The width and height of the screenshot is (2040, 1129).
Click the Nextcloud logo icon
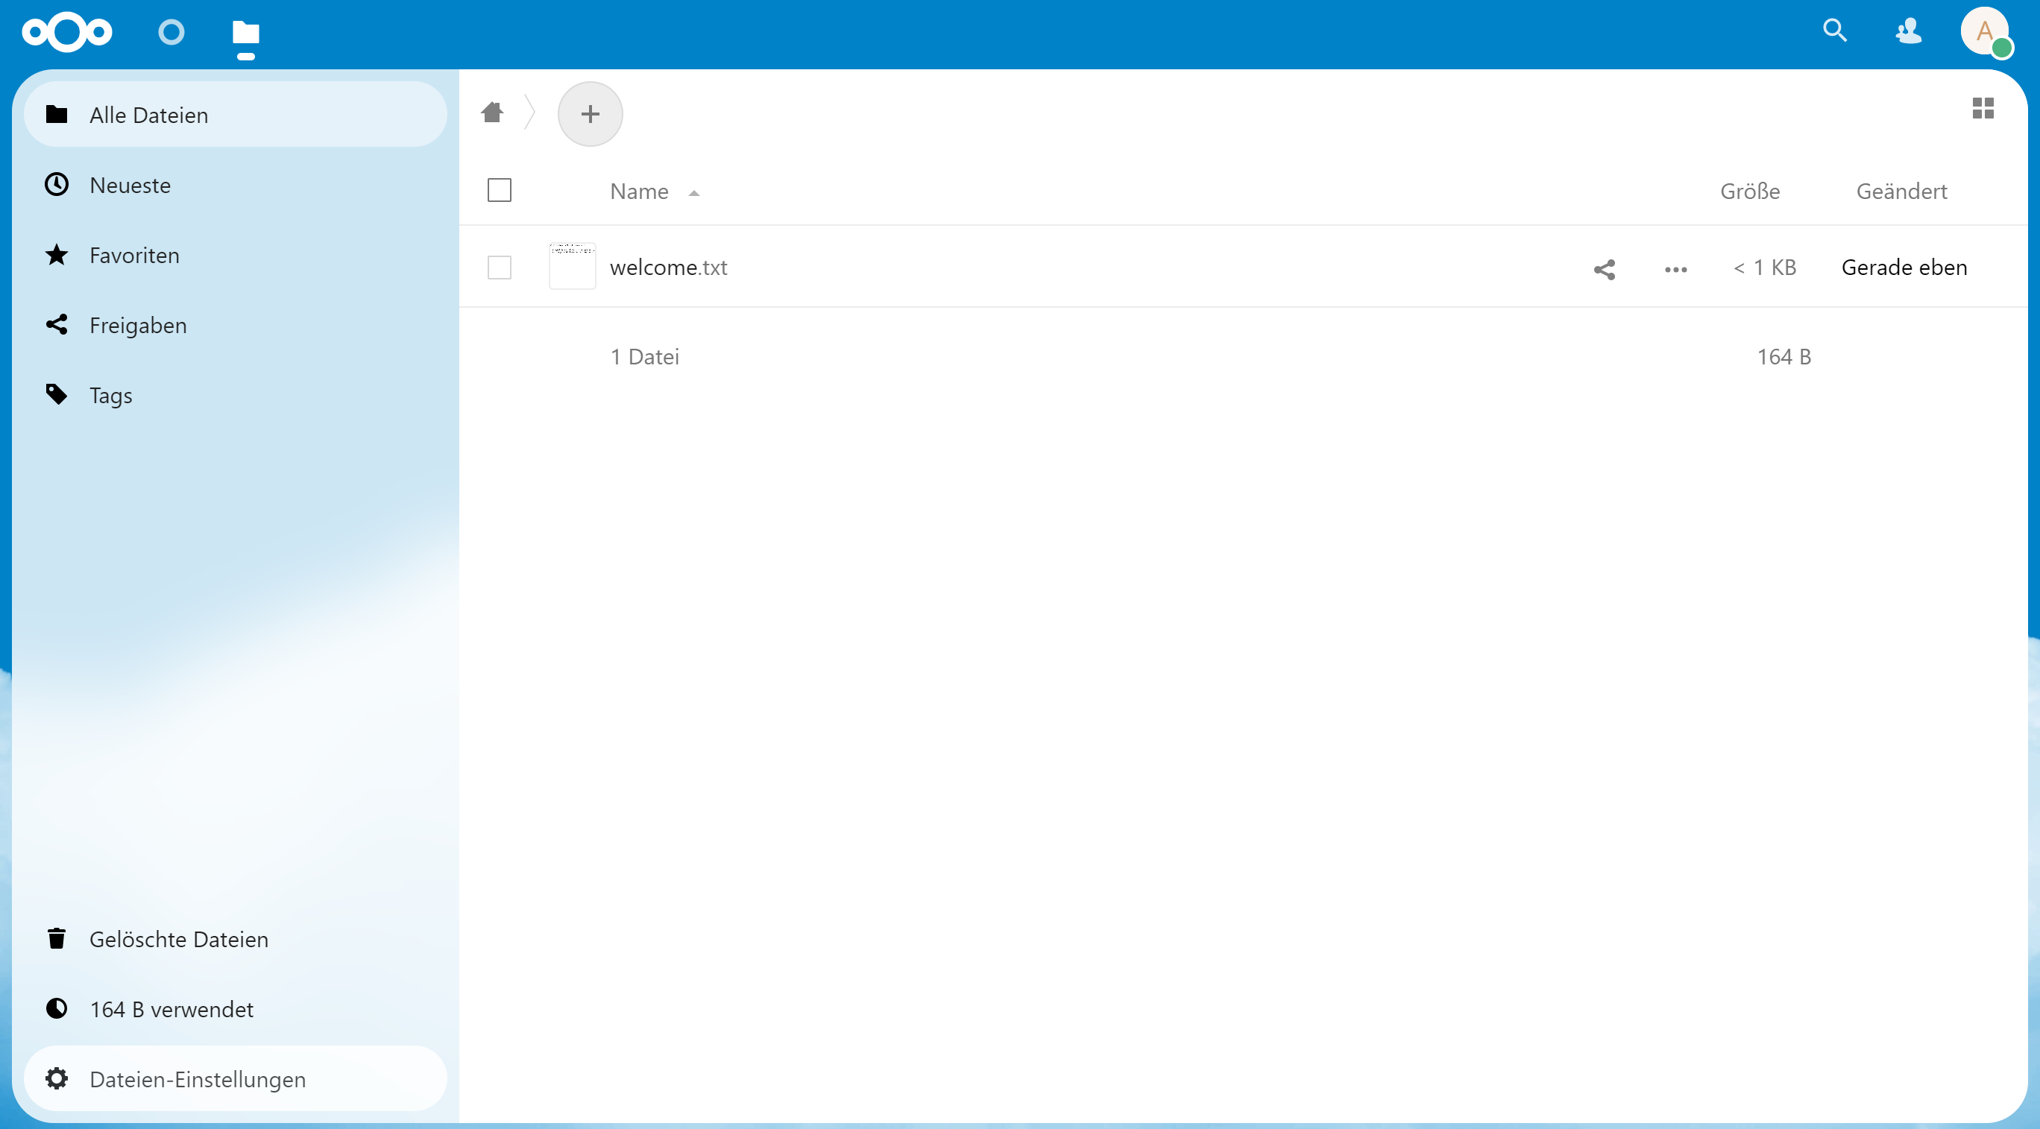point(66,33)
